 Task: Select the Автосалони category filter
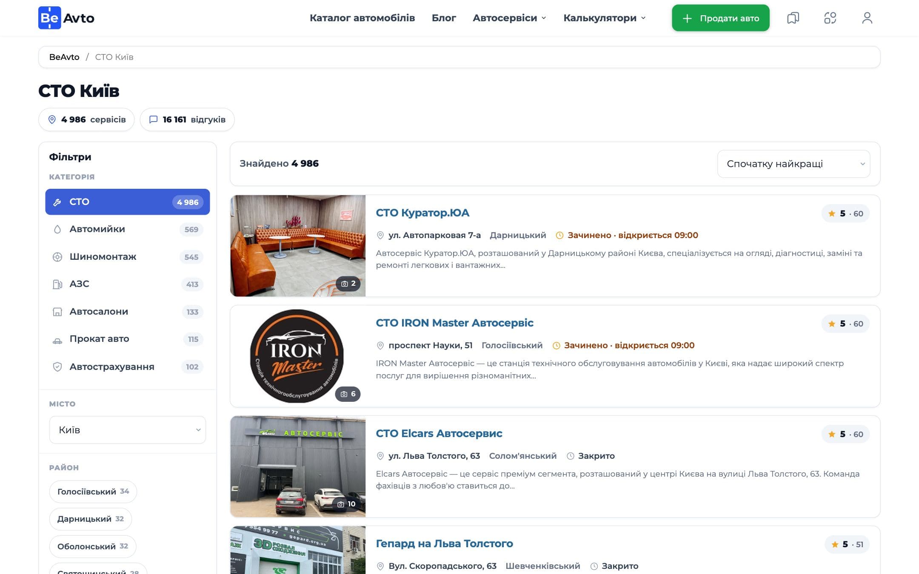pos(127,312)
